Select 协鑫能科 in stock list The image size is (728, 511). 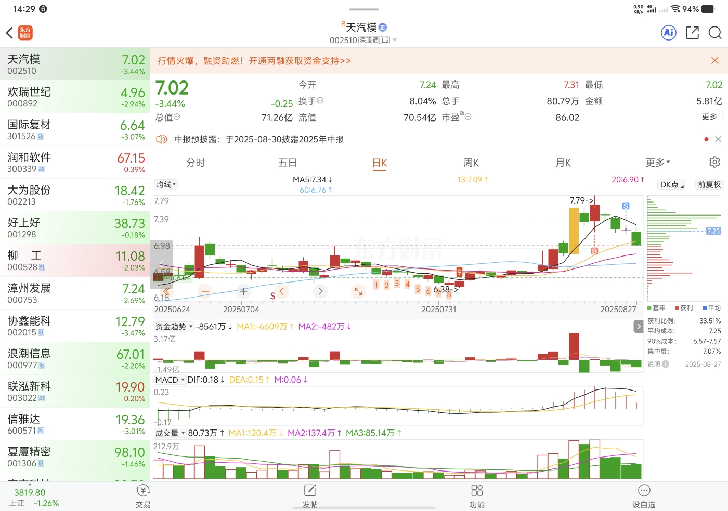point(75,326)
